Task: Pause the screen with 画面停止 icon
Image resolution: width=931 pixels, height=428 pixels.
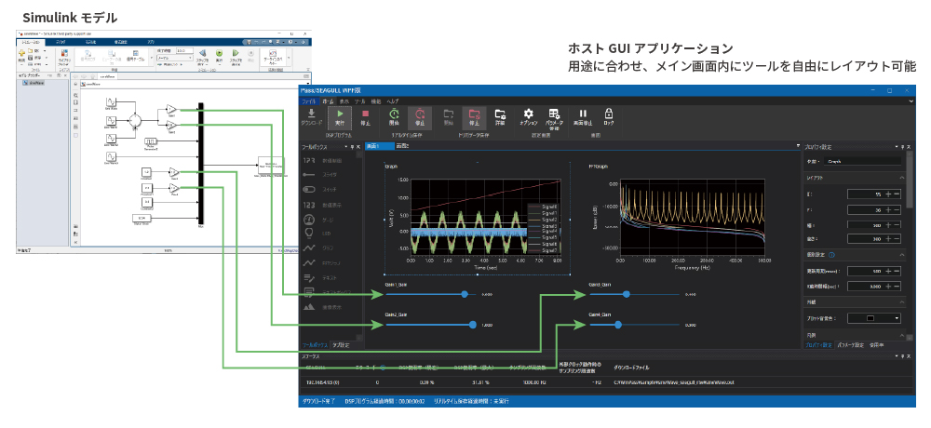Action: click(x=583, y=114)
